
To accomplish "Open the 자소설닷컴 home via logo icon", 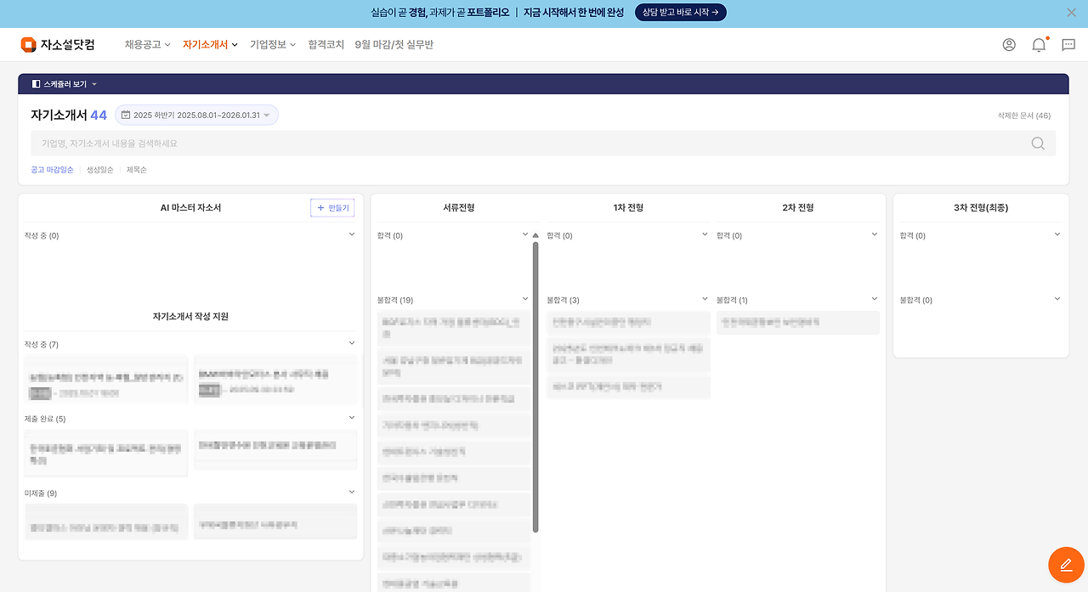I will [24, 43].
